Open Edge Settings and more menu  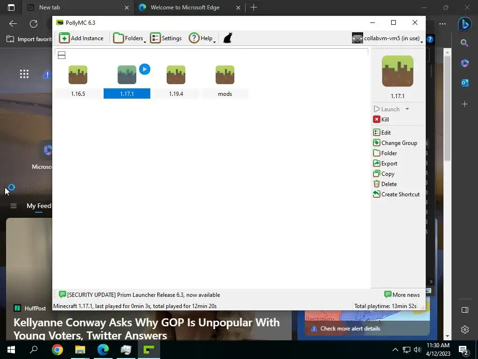443,23
